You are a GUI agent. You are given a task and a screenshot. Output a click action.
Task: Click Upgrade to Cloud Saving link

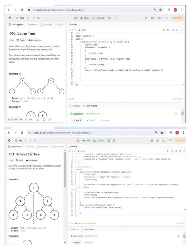coord(85,223)
